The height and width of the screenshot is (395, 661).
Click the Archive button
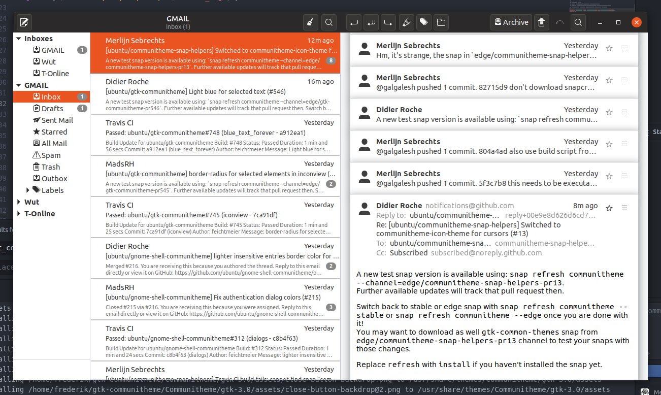(x=511, y=22)
